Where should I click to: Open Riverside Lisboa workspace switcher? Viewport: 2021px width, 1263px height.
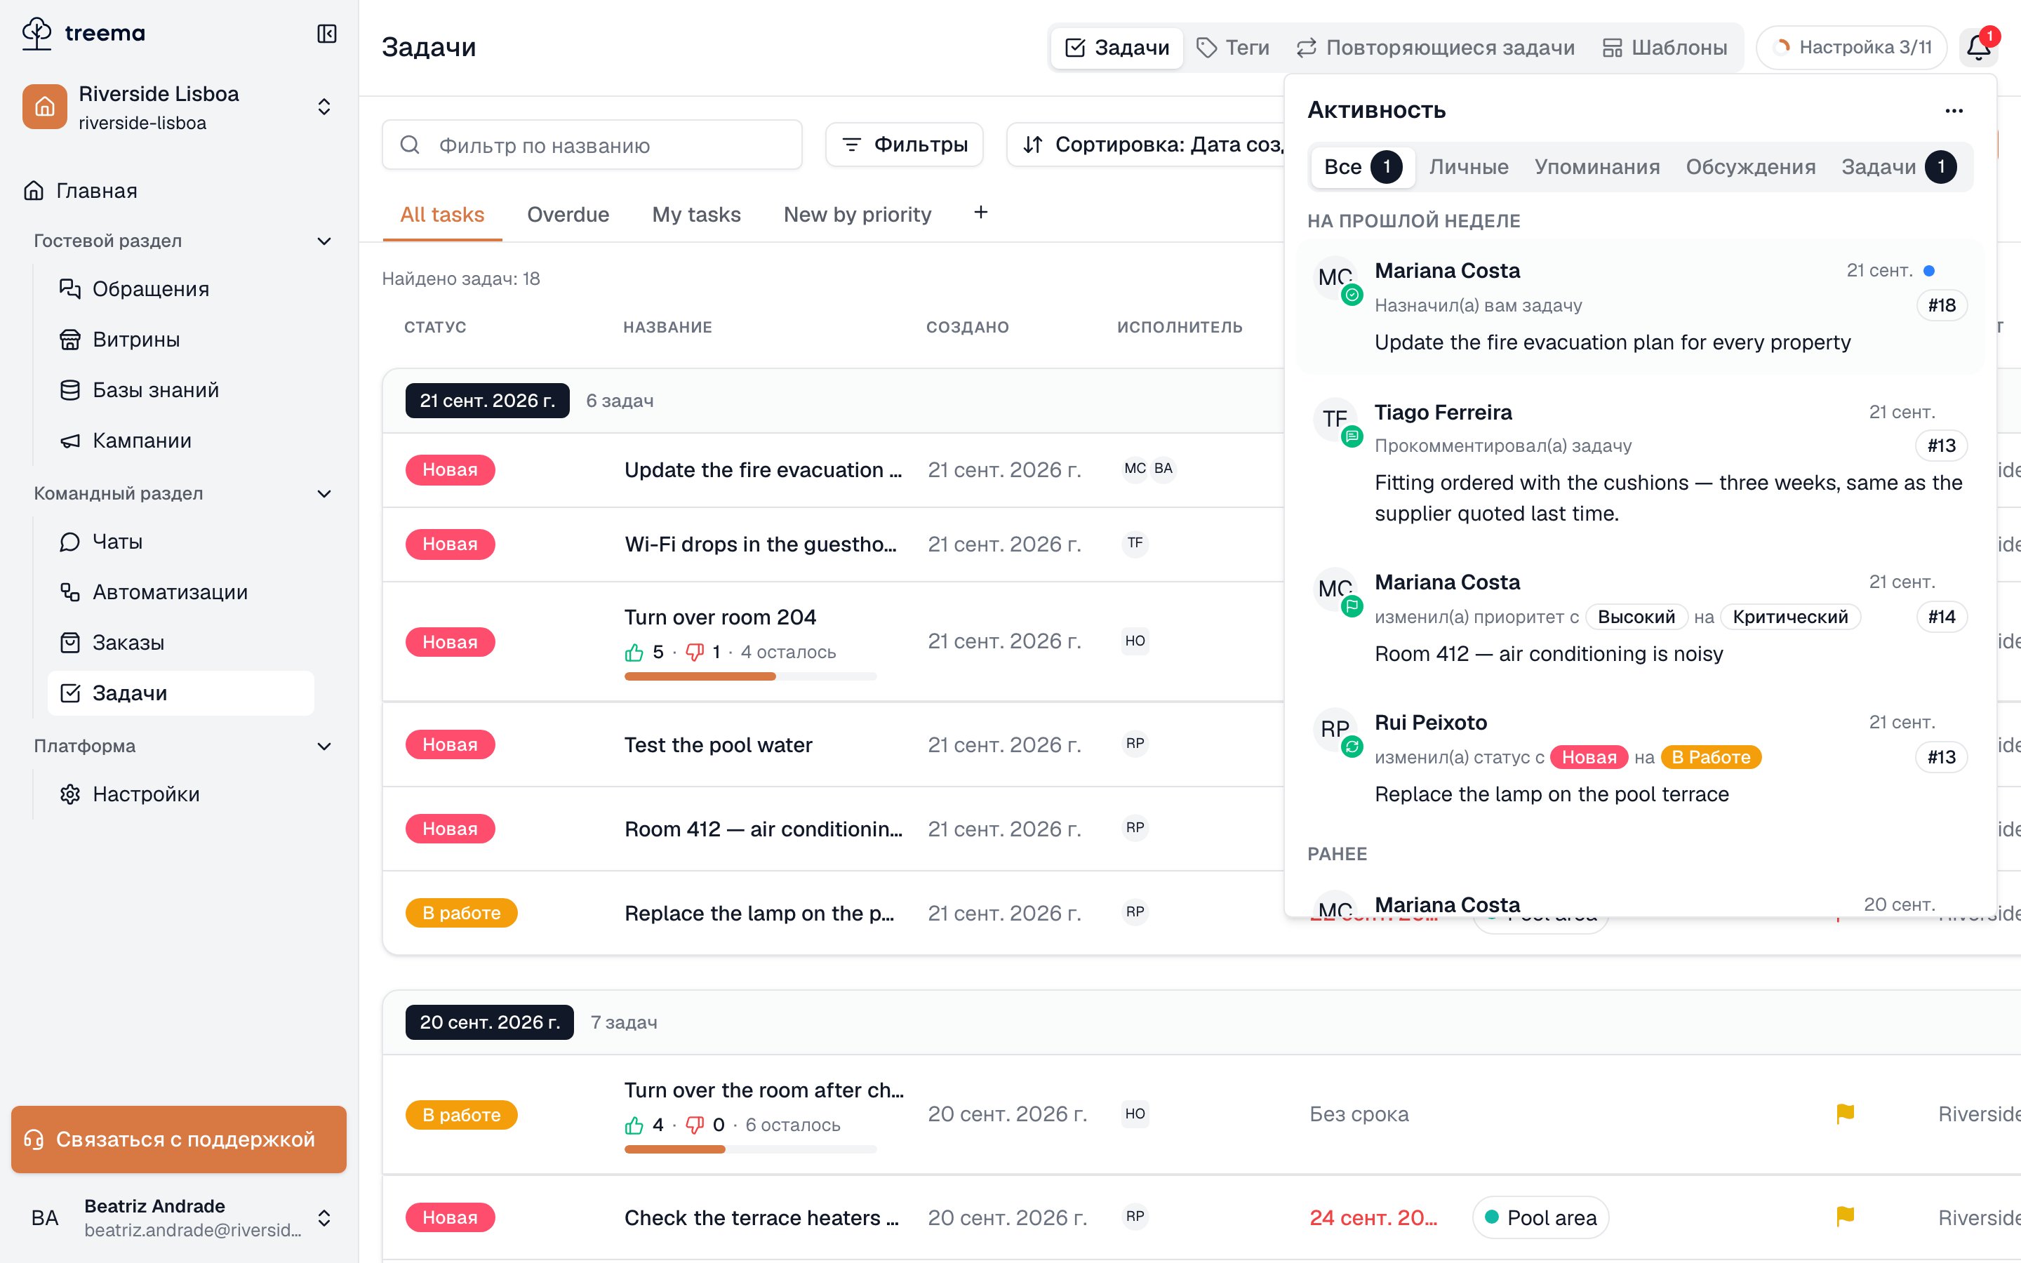click(179, 107)
